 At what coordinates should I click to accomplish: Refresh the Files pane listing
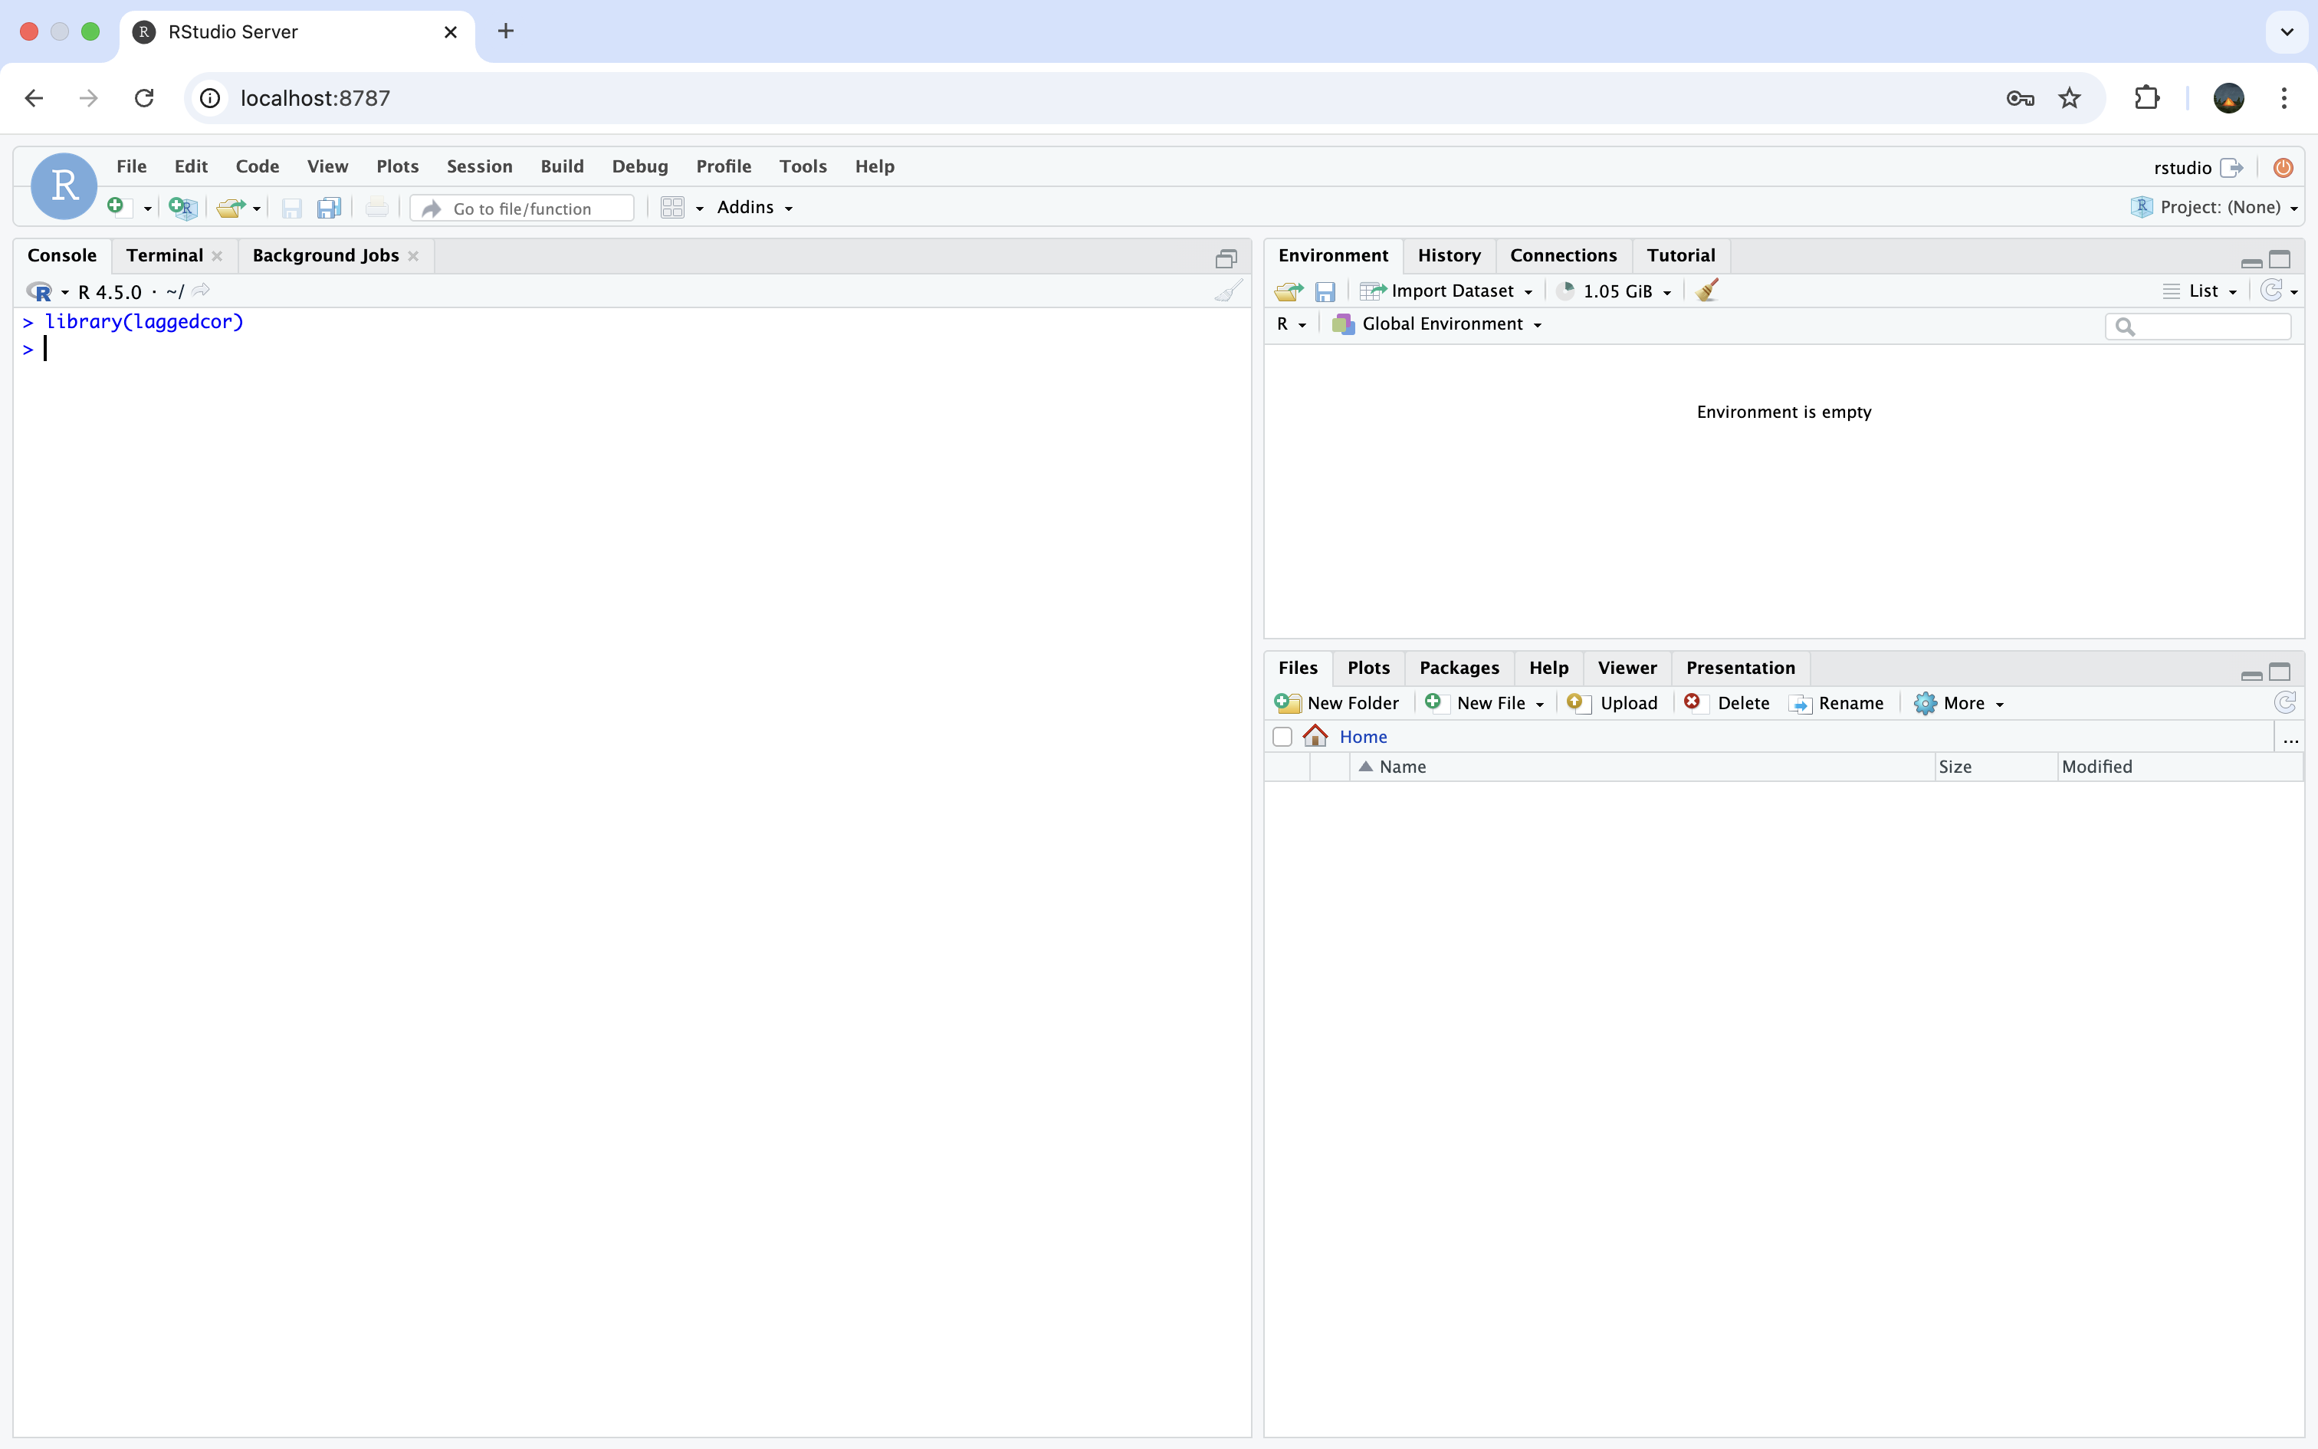(2284, 702)
